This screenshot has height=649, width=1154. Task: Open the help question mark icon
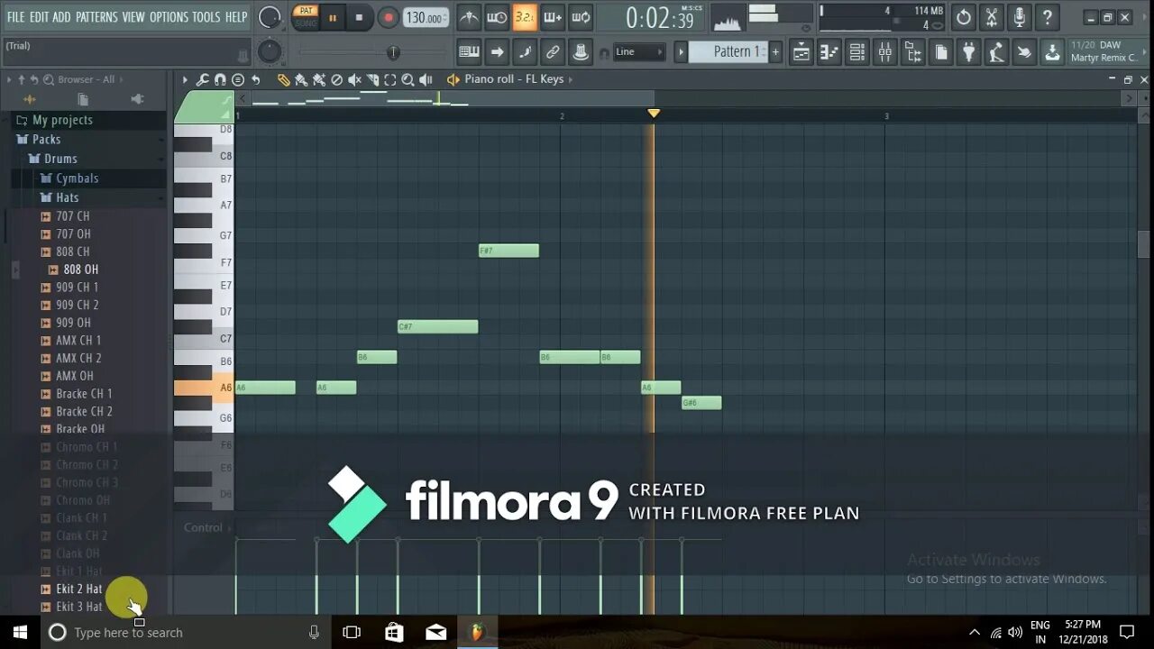(x=1048, y=17)
